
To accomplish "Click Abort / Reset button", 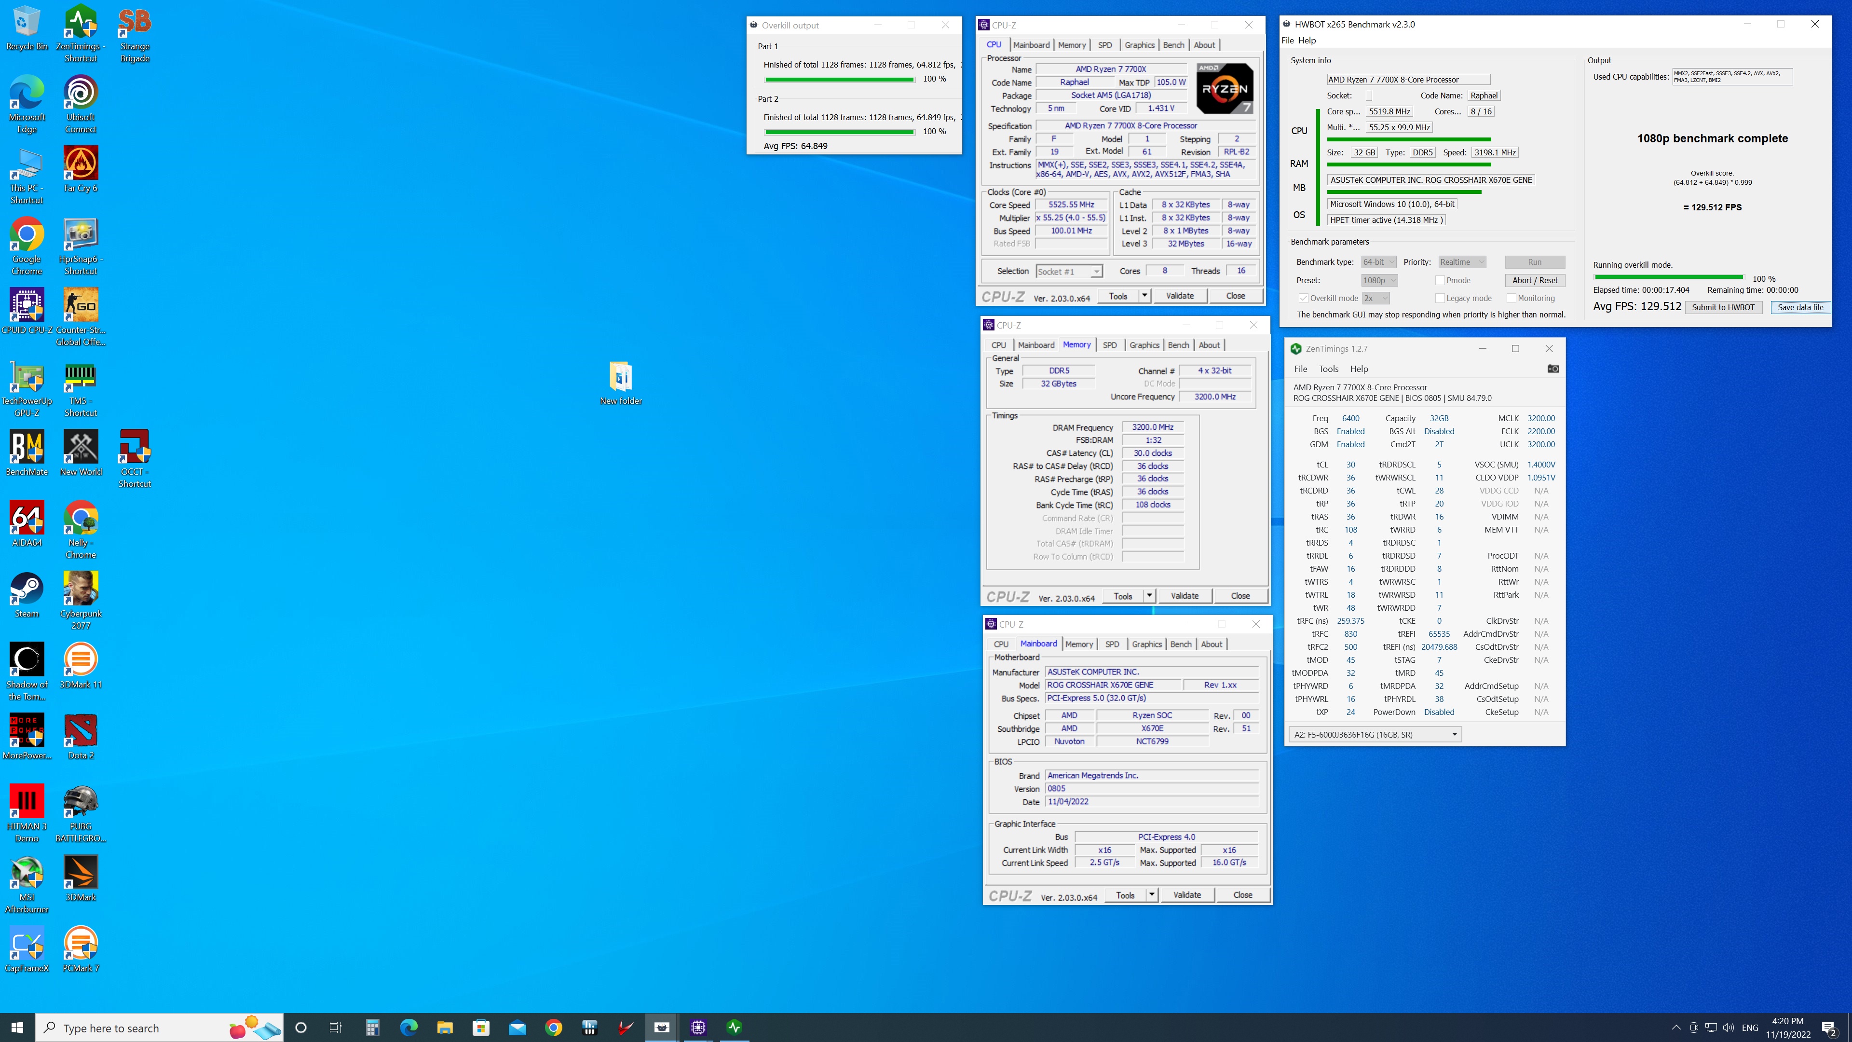I will [1535, 280].
